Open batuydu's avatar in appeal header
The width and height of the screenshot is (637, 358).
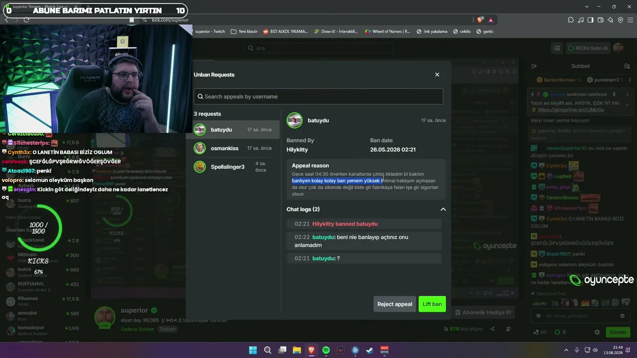point(295,120)
